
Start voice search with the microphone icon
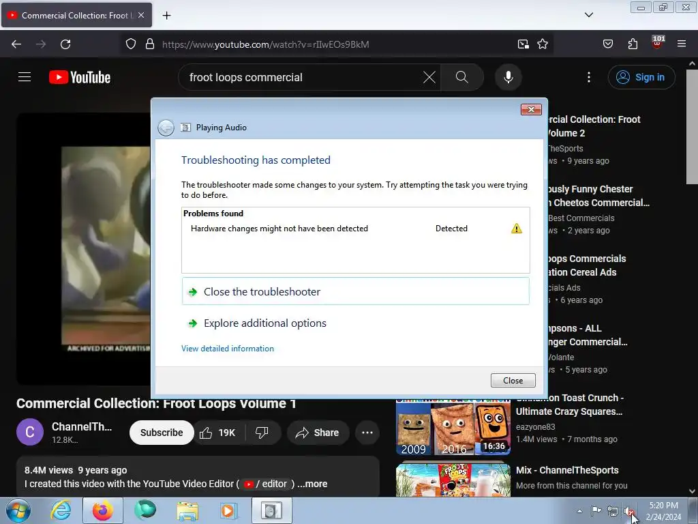coord(508,77)
